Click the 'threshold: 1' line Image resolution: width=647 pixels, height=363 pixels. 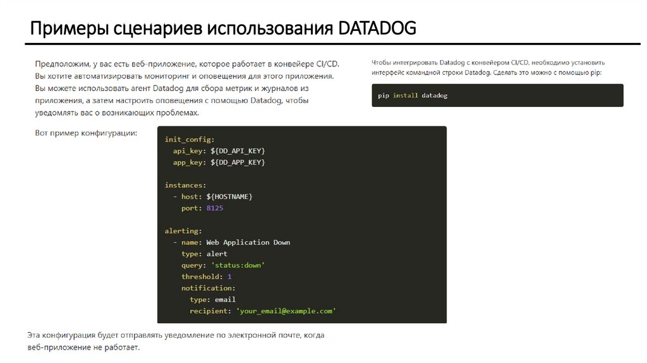207,277
